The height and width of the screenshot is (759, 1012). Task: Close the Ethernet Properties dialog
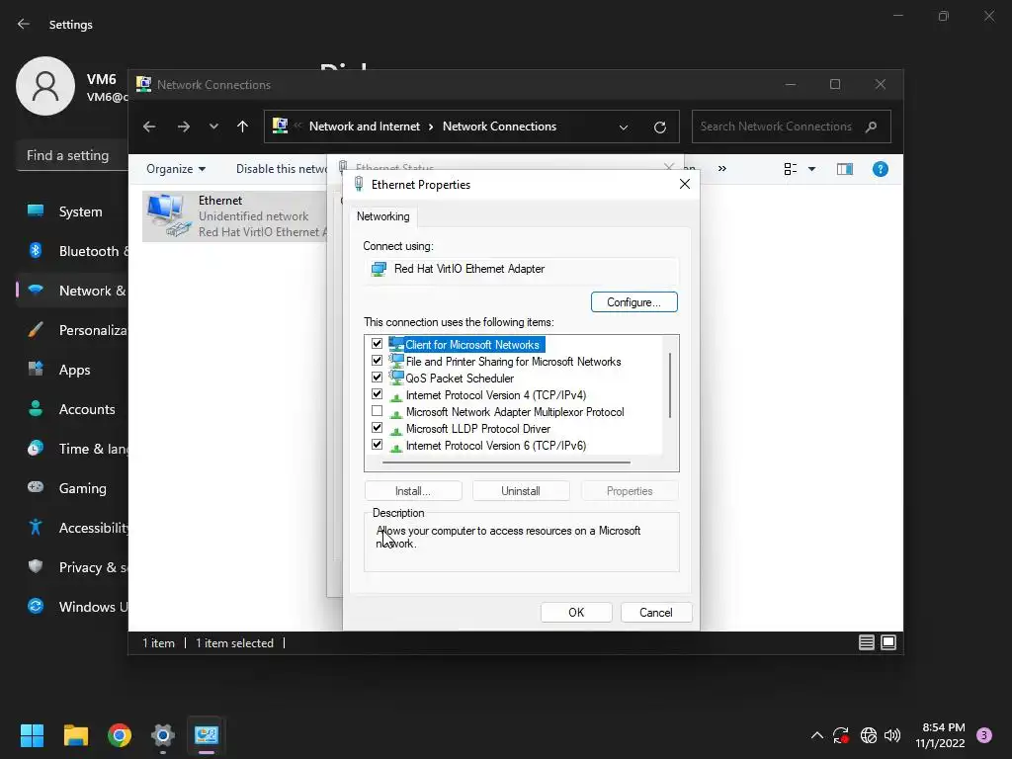coord(685,185)
